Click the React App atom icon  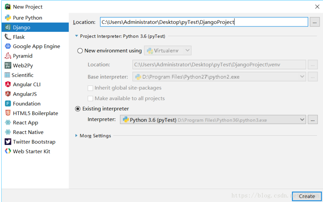[8, 123]
